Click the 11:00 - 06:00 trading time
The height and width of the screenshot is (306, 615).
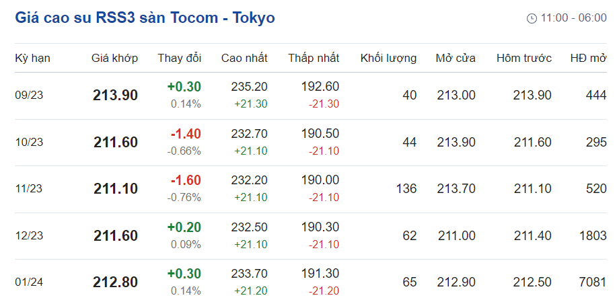[573, 18]
